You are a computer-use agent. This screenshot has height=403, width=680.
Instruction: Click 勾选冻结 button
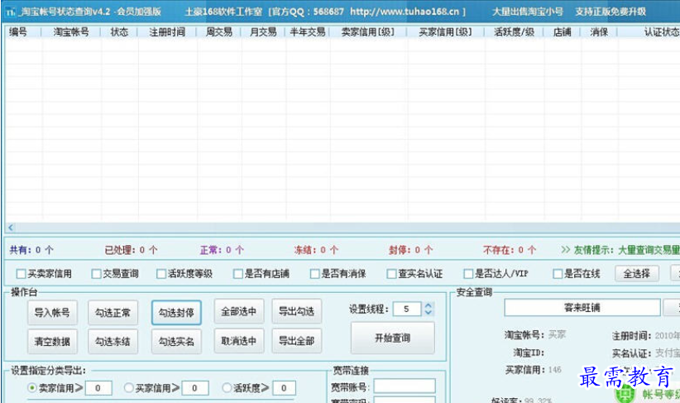coord(113,342)
